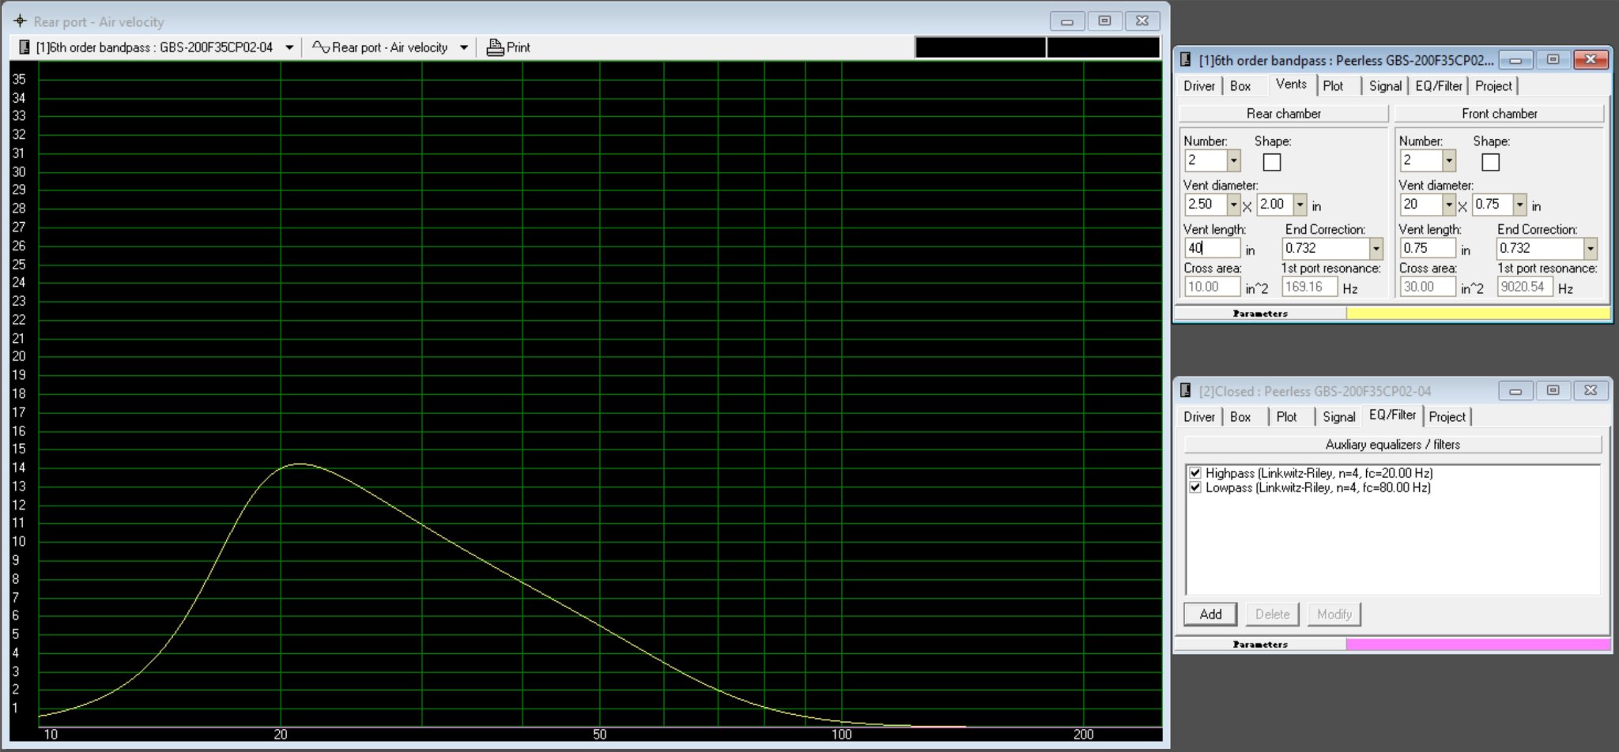Toggle the front chamber vent Shape box
The height and width of the screenshot is (752, 1619).
point(1490,162)
